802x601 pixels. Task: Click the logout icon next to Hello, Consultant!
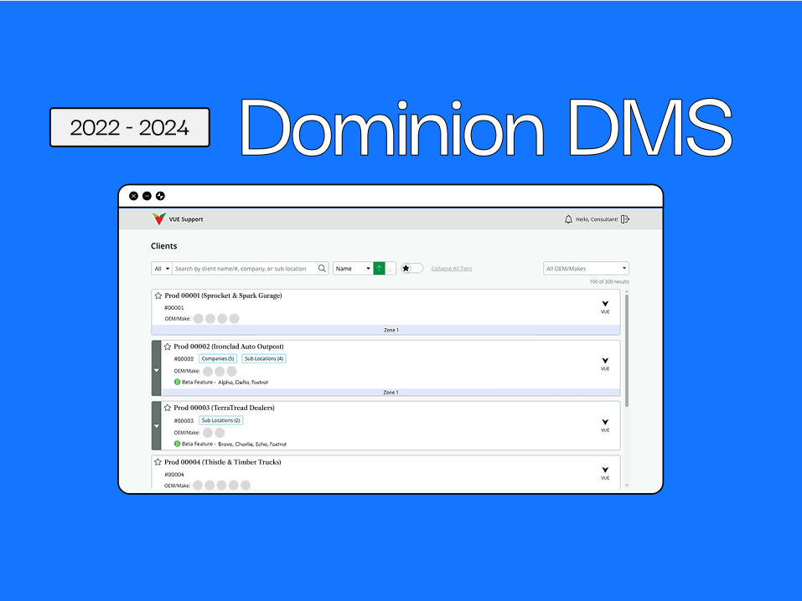(x=625, y=219)
